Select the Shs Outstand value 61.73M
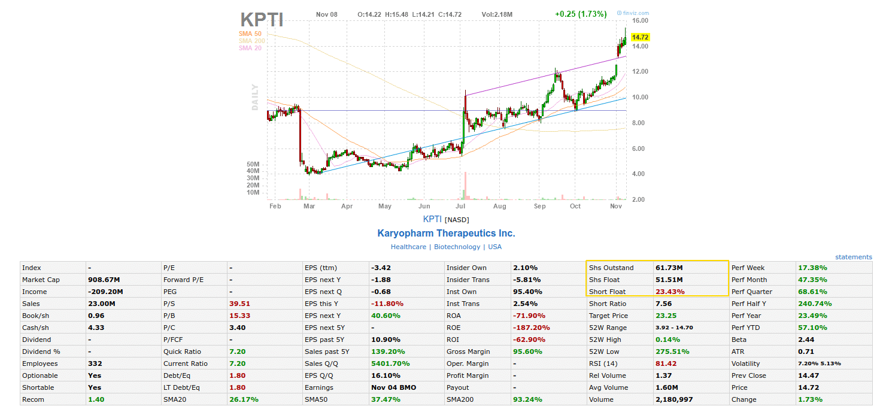Viewport: 889px width, 412px height. pyautogui.click(x=669, y=268)
